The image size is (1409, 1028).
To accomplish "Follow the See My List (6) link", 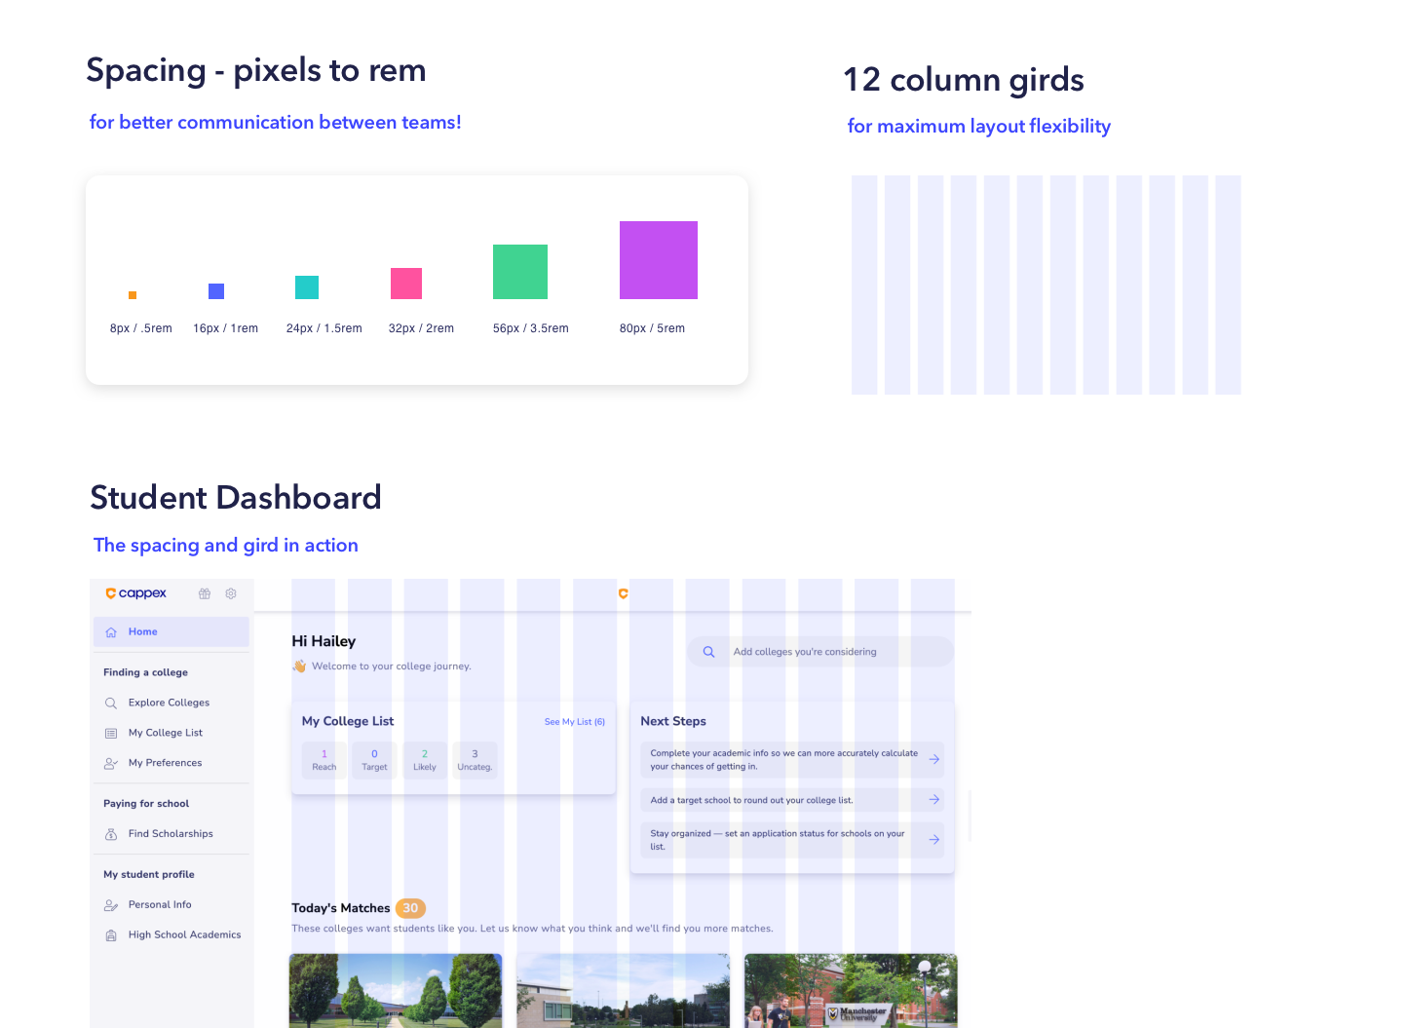I will [575, 722].
